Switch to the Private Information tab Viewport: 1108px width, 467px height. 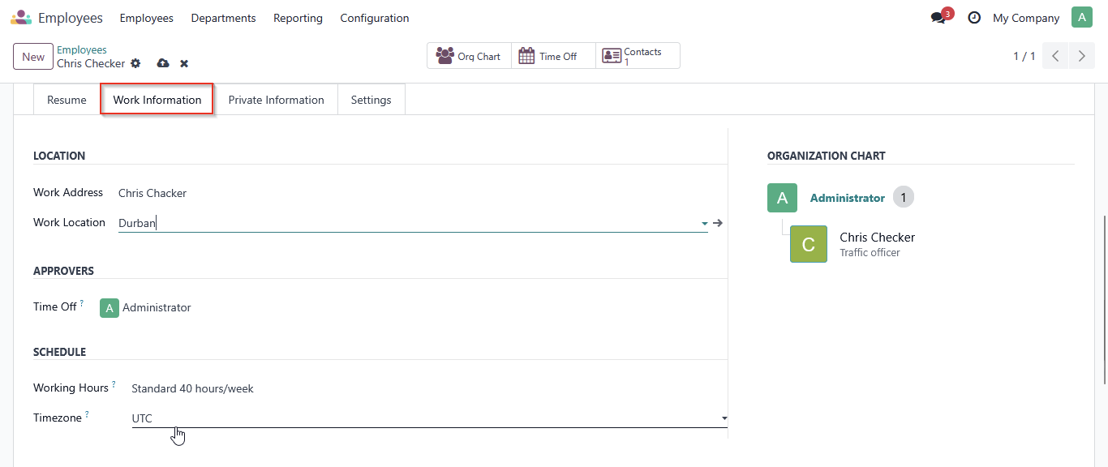[x=276, y=100]
